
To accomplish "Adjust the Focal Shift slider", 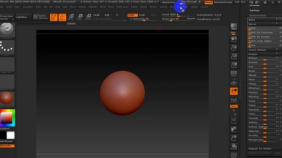I will pos(178,14).
